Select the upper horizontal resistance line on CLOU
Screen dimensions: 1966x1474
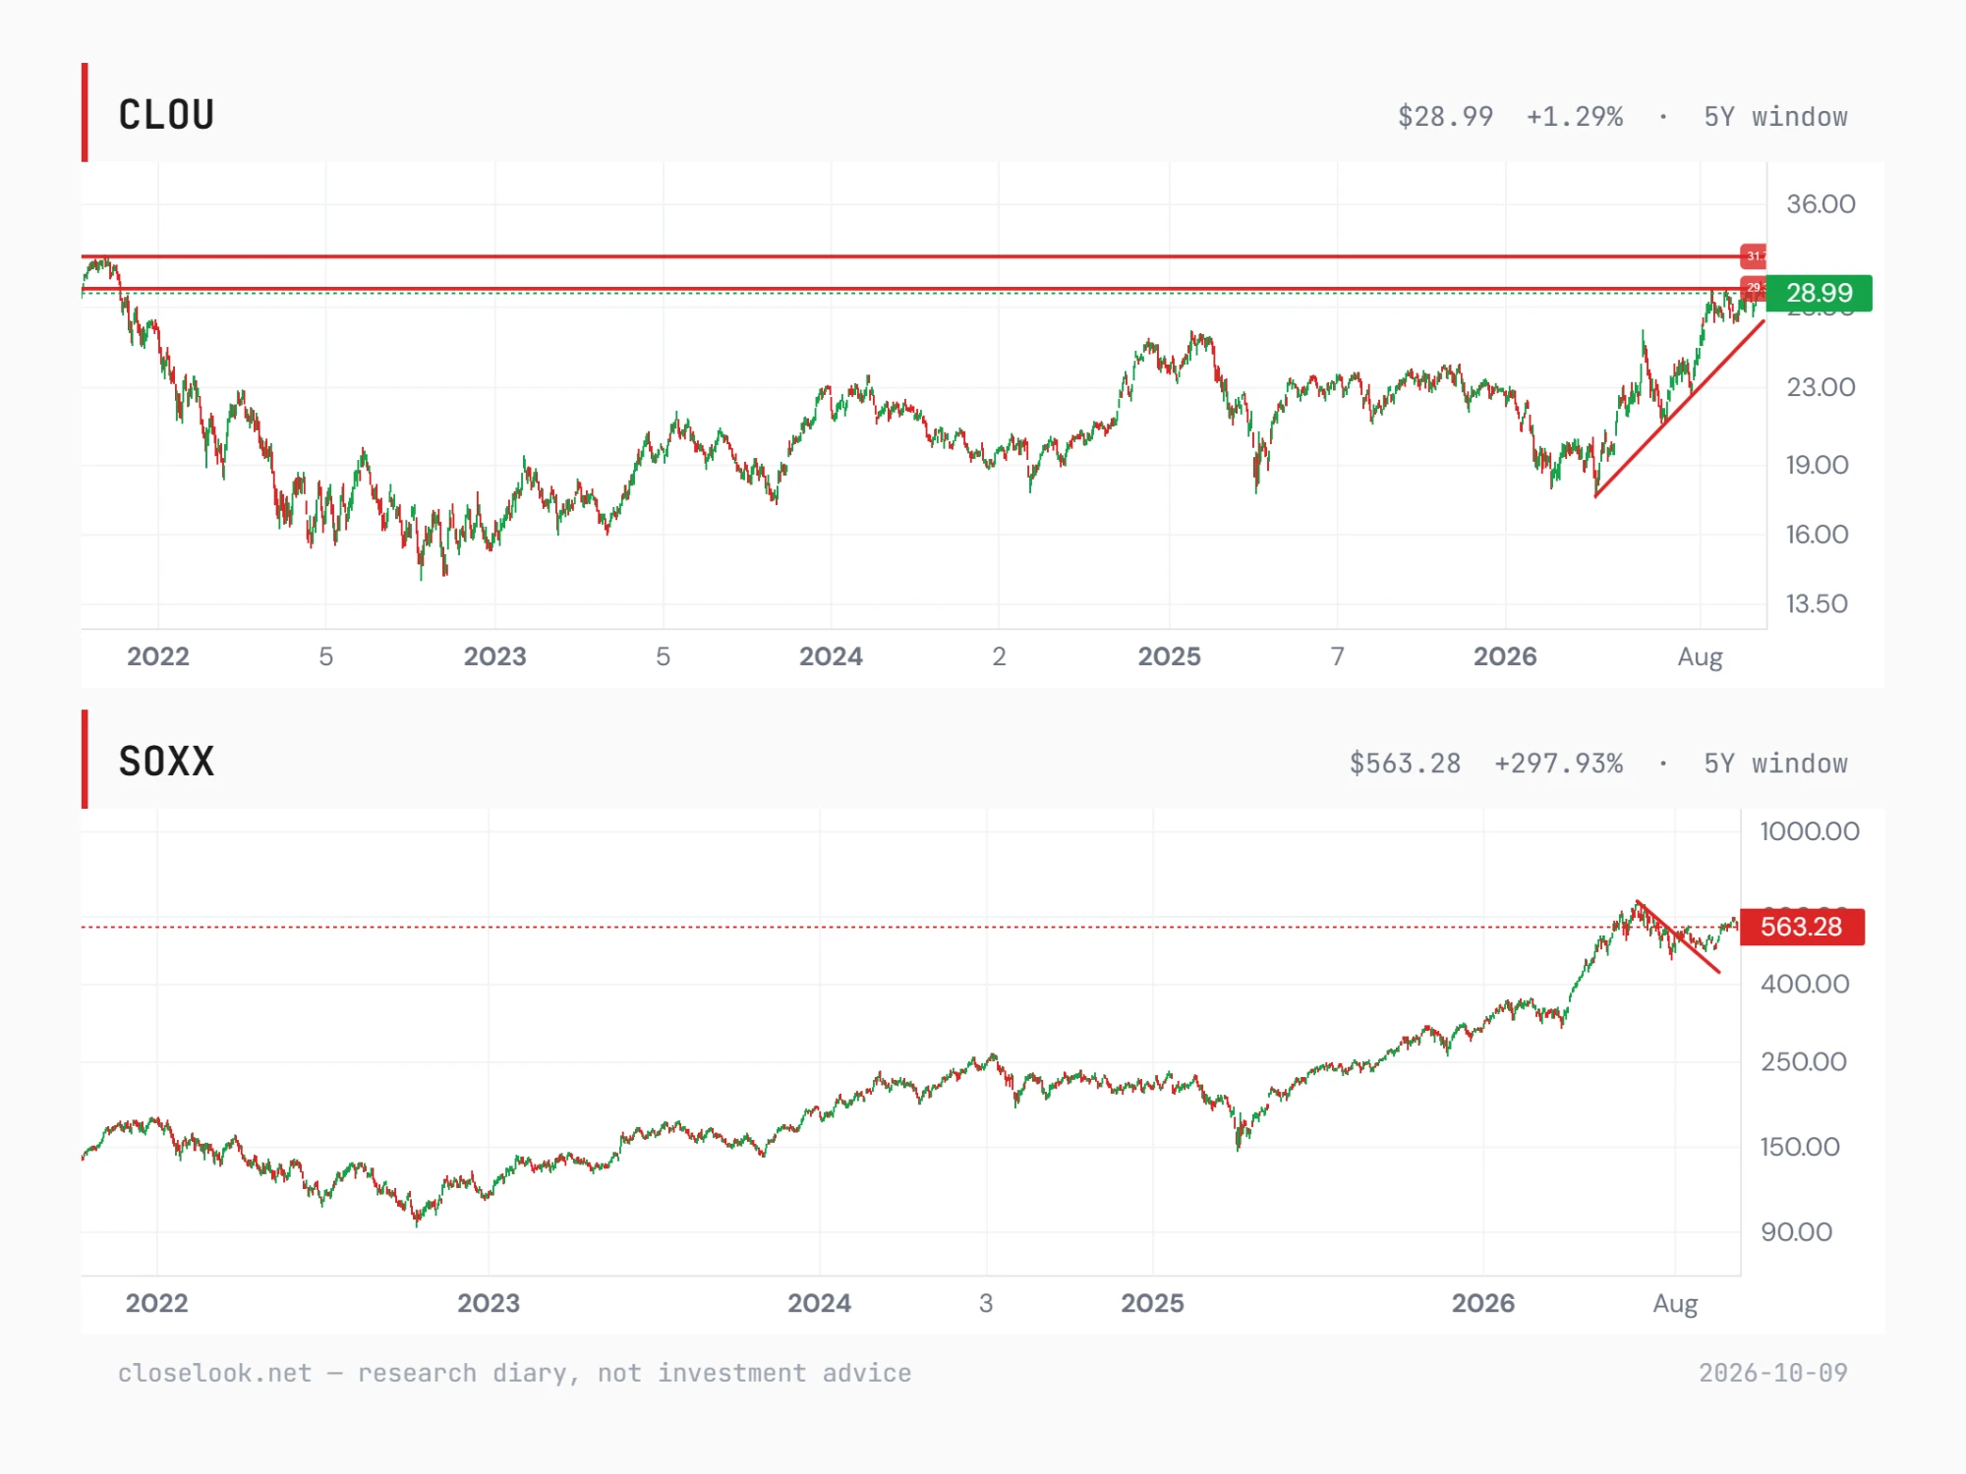tap(910, 256)
